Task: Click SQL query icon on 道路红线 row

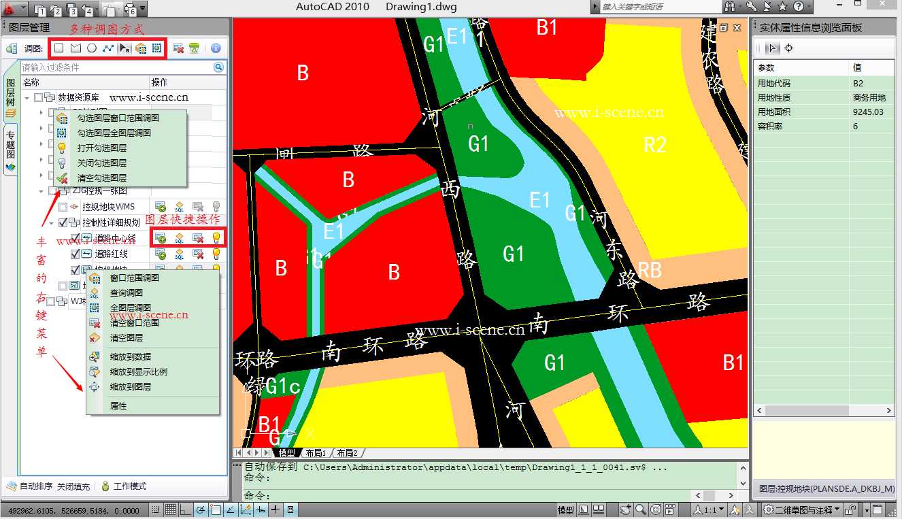Action: coord(180,254)
